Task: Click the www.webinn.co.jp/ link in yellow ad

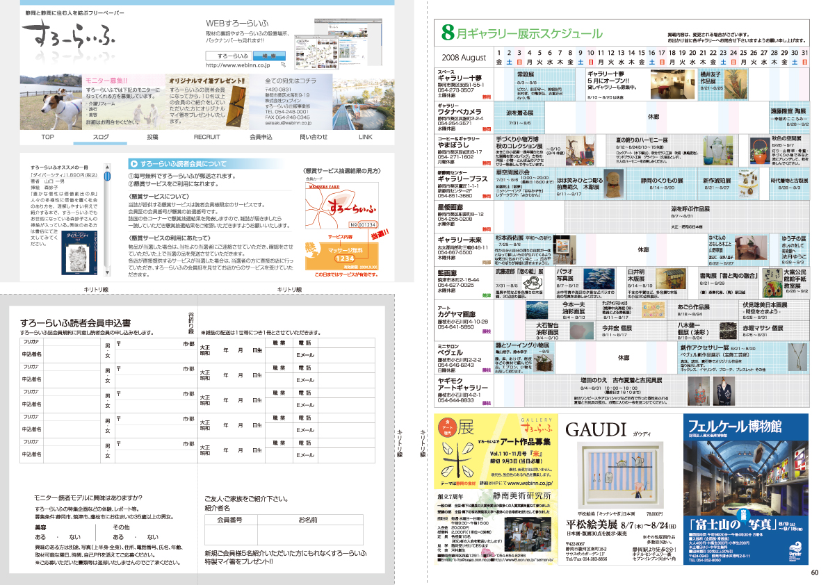Action: 529,483
